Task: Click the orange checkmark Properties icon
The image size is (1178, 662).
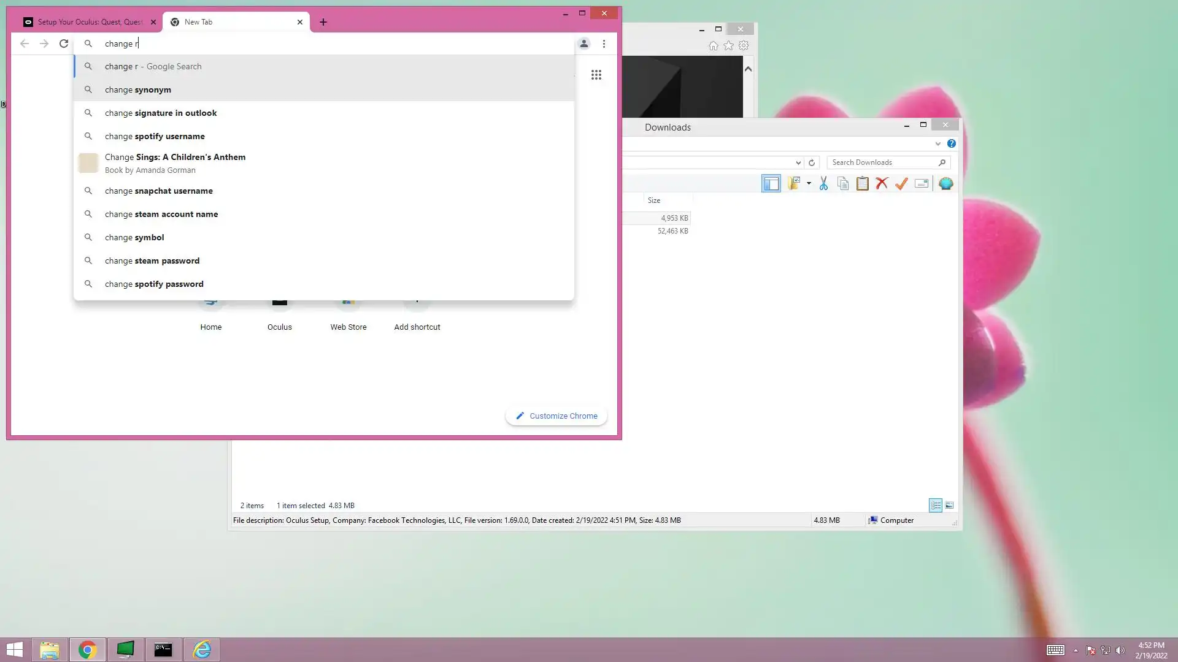Action: [901, 183]
